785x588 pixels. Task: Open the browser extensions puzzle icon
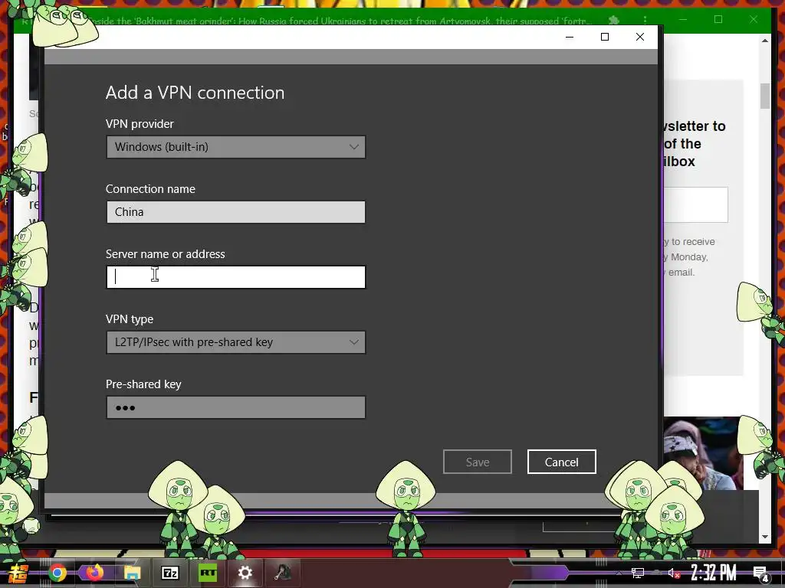614,20
